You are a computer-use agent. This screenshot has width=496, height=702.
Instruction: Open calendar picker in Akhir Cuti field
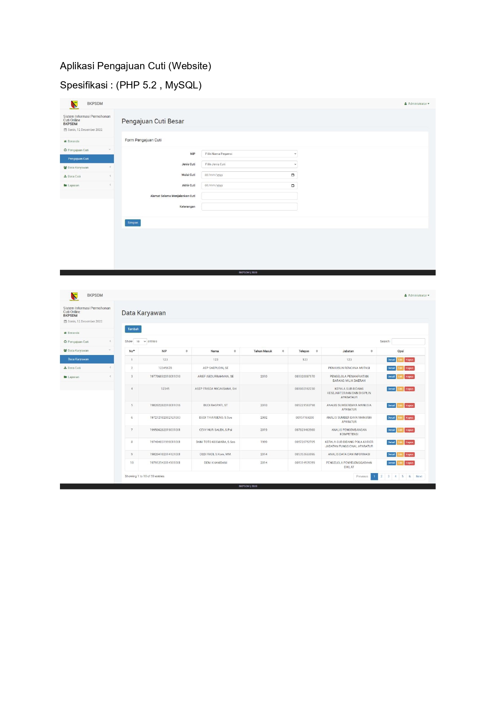(x=293, y=186)
